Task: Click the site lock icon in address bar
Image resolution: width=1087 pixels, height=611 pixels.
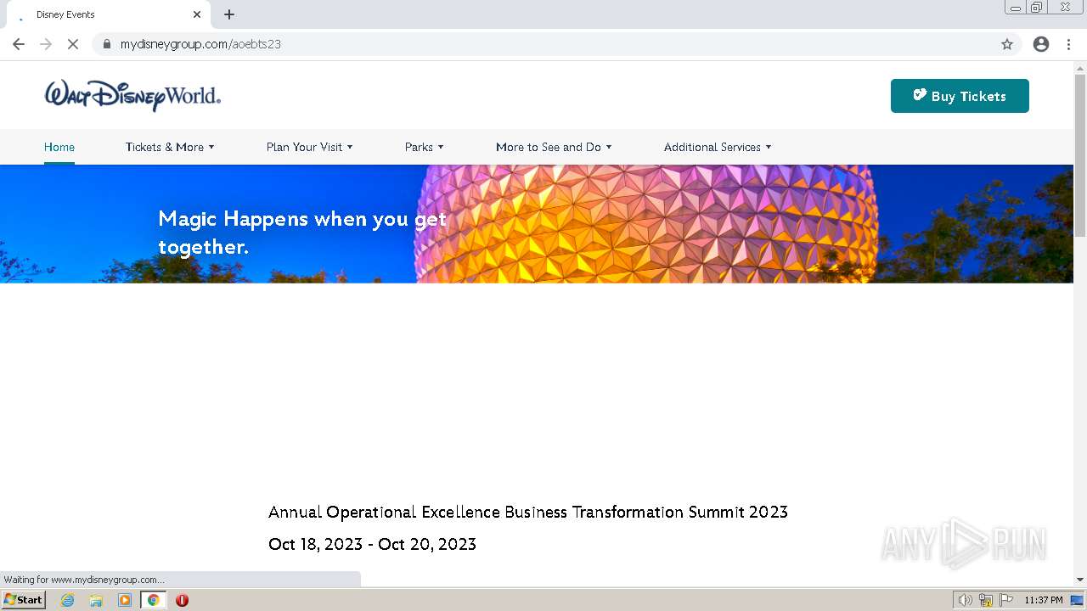Action: (106, 44)
